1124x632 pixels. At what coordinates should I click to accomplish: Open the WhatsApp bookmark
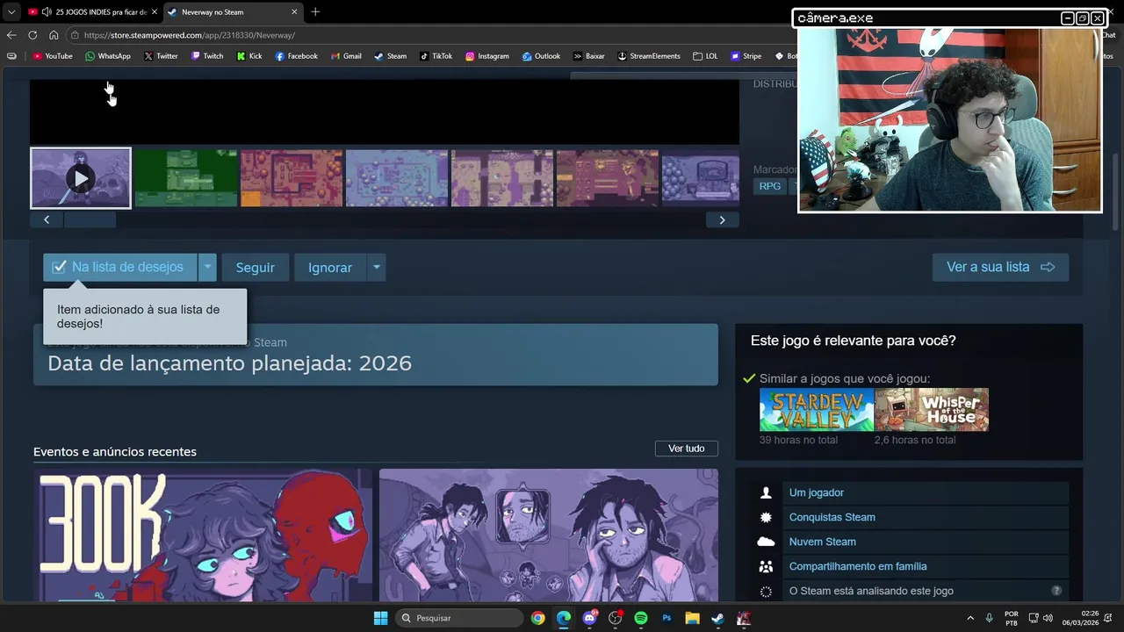point(108,56)
